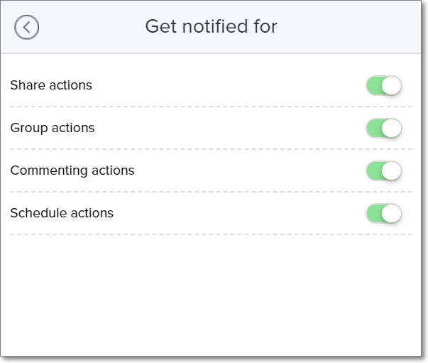The width and height of the screenshot is (428, 363).
Task: Disable the Group actions toggle
Action: point(384,129)
